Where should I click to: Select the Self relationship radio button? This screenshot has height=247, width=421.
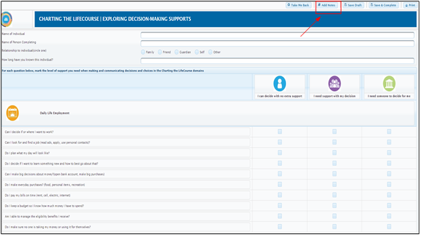tap(197, 52)
